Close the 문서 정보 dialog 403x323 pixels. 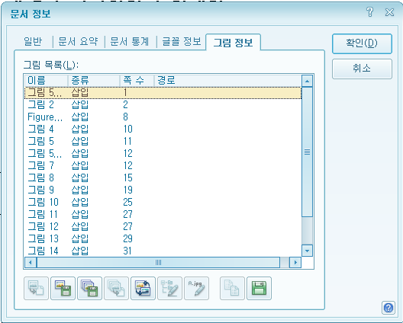pos(389,12)
